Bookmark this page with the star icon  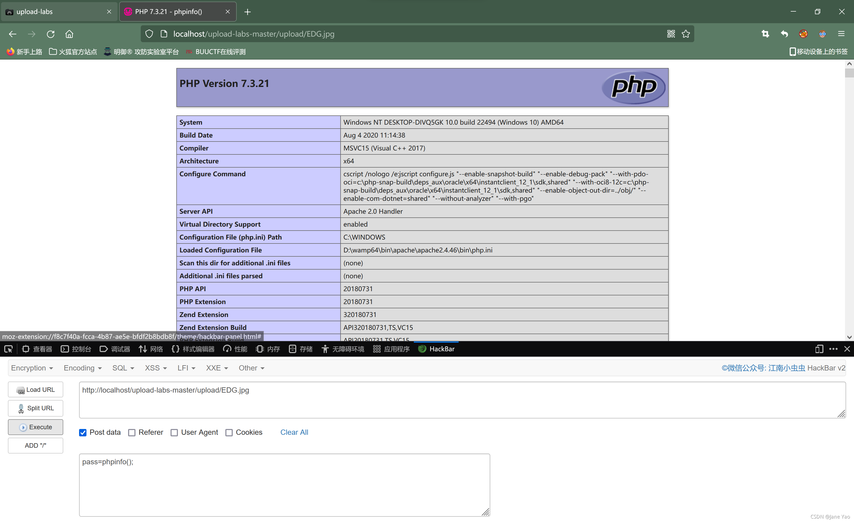tap(686, 34)
